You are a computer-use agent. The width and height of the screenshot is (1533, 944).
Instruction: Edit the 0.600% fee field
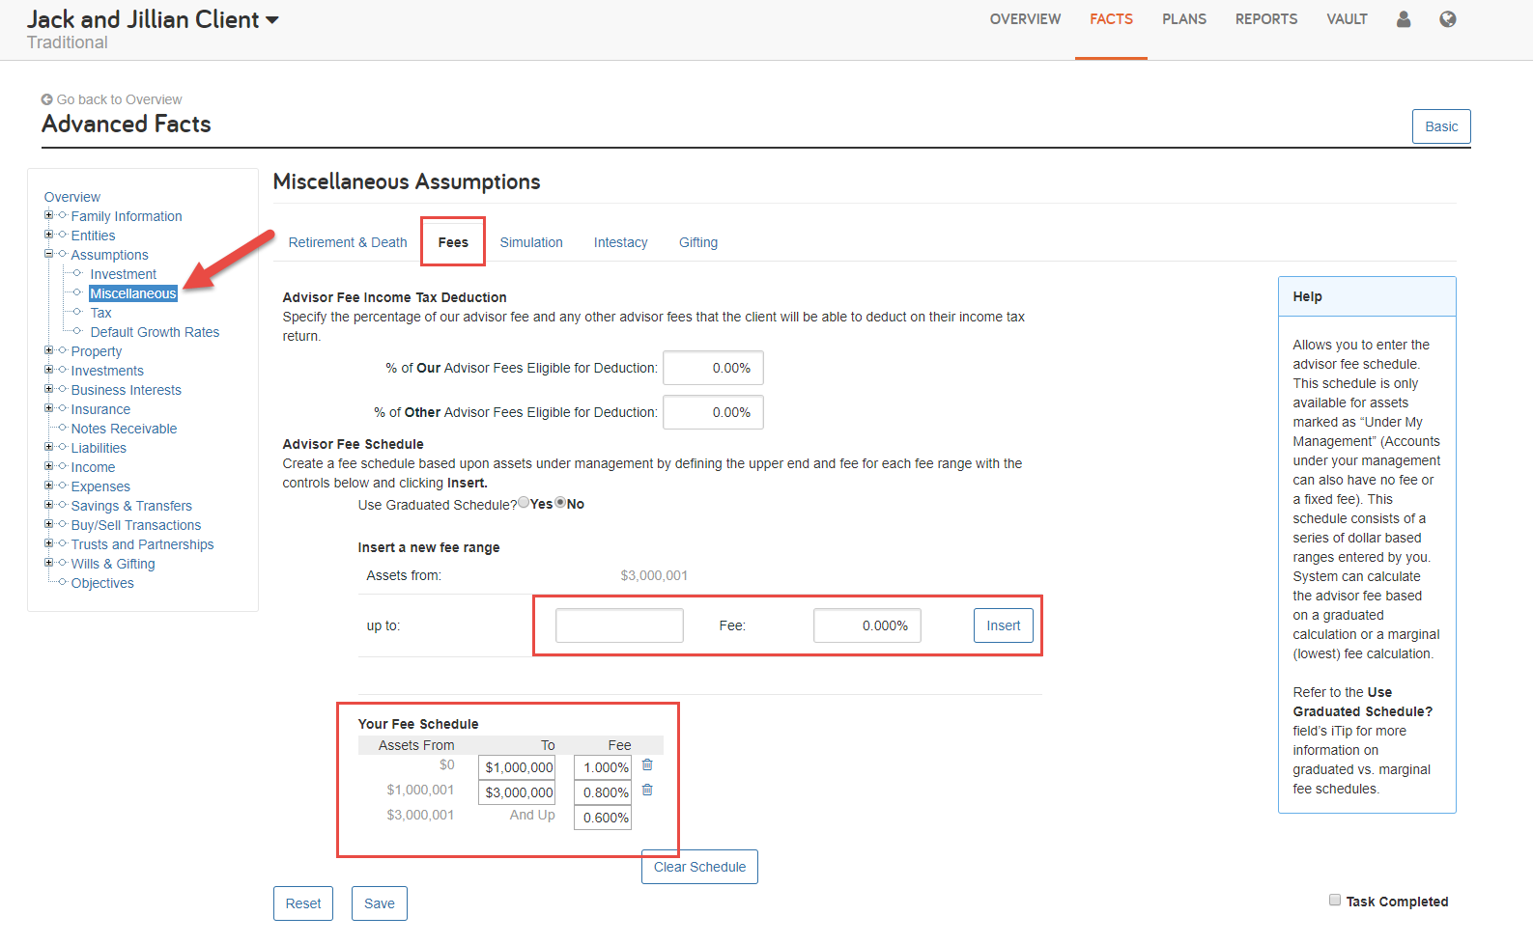603,818
